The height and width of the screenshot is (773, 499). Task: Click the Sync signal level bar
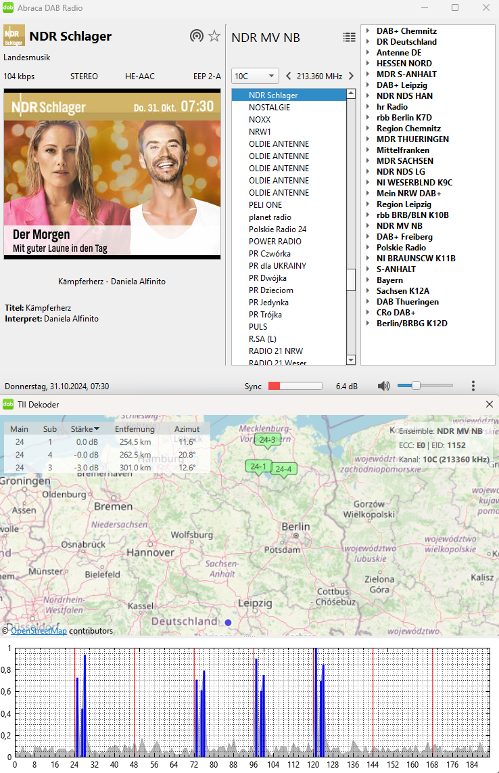(x=295, y=386)
